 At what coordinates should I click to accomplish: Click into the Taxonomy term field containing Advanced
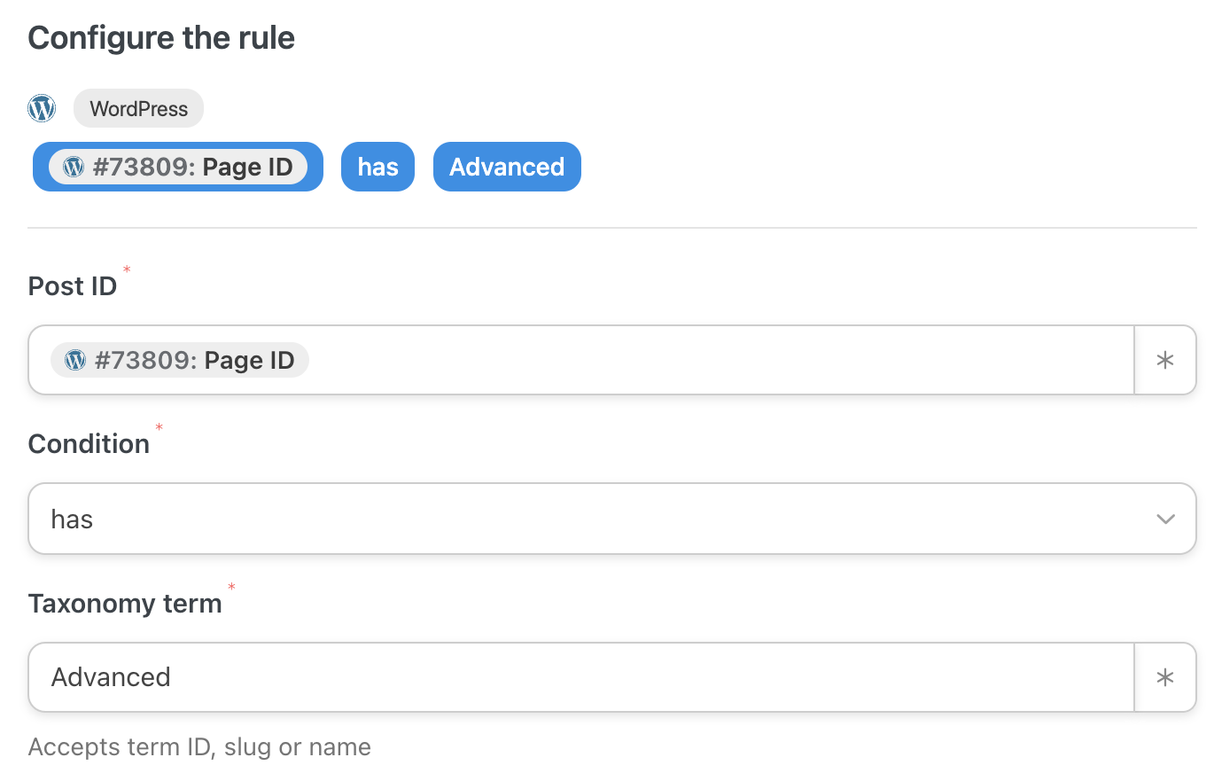[581, 677]
